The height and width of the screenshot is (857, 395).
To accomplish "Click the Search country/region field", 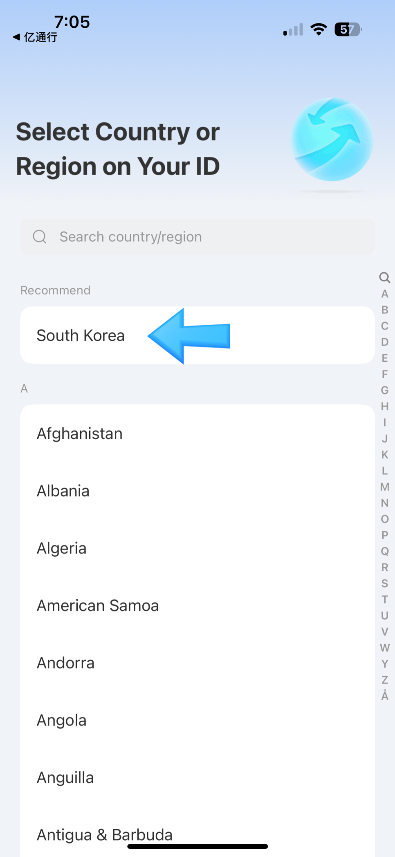I will click(x=197, y=237).
